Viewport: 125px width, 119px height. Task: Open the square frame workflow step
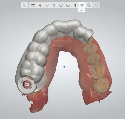pyautogui.click(x=47, y=5)
